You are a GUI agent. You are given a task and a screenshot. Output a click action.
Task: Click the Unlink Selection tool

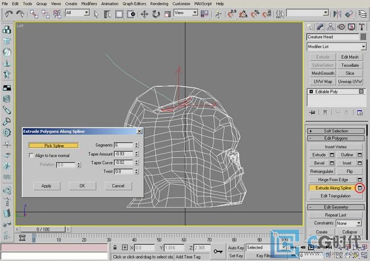46,14
